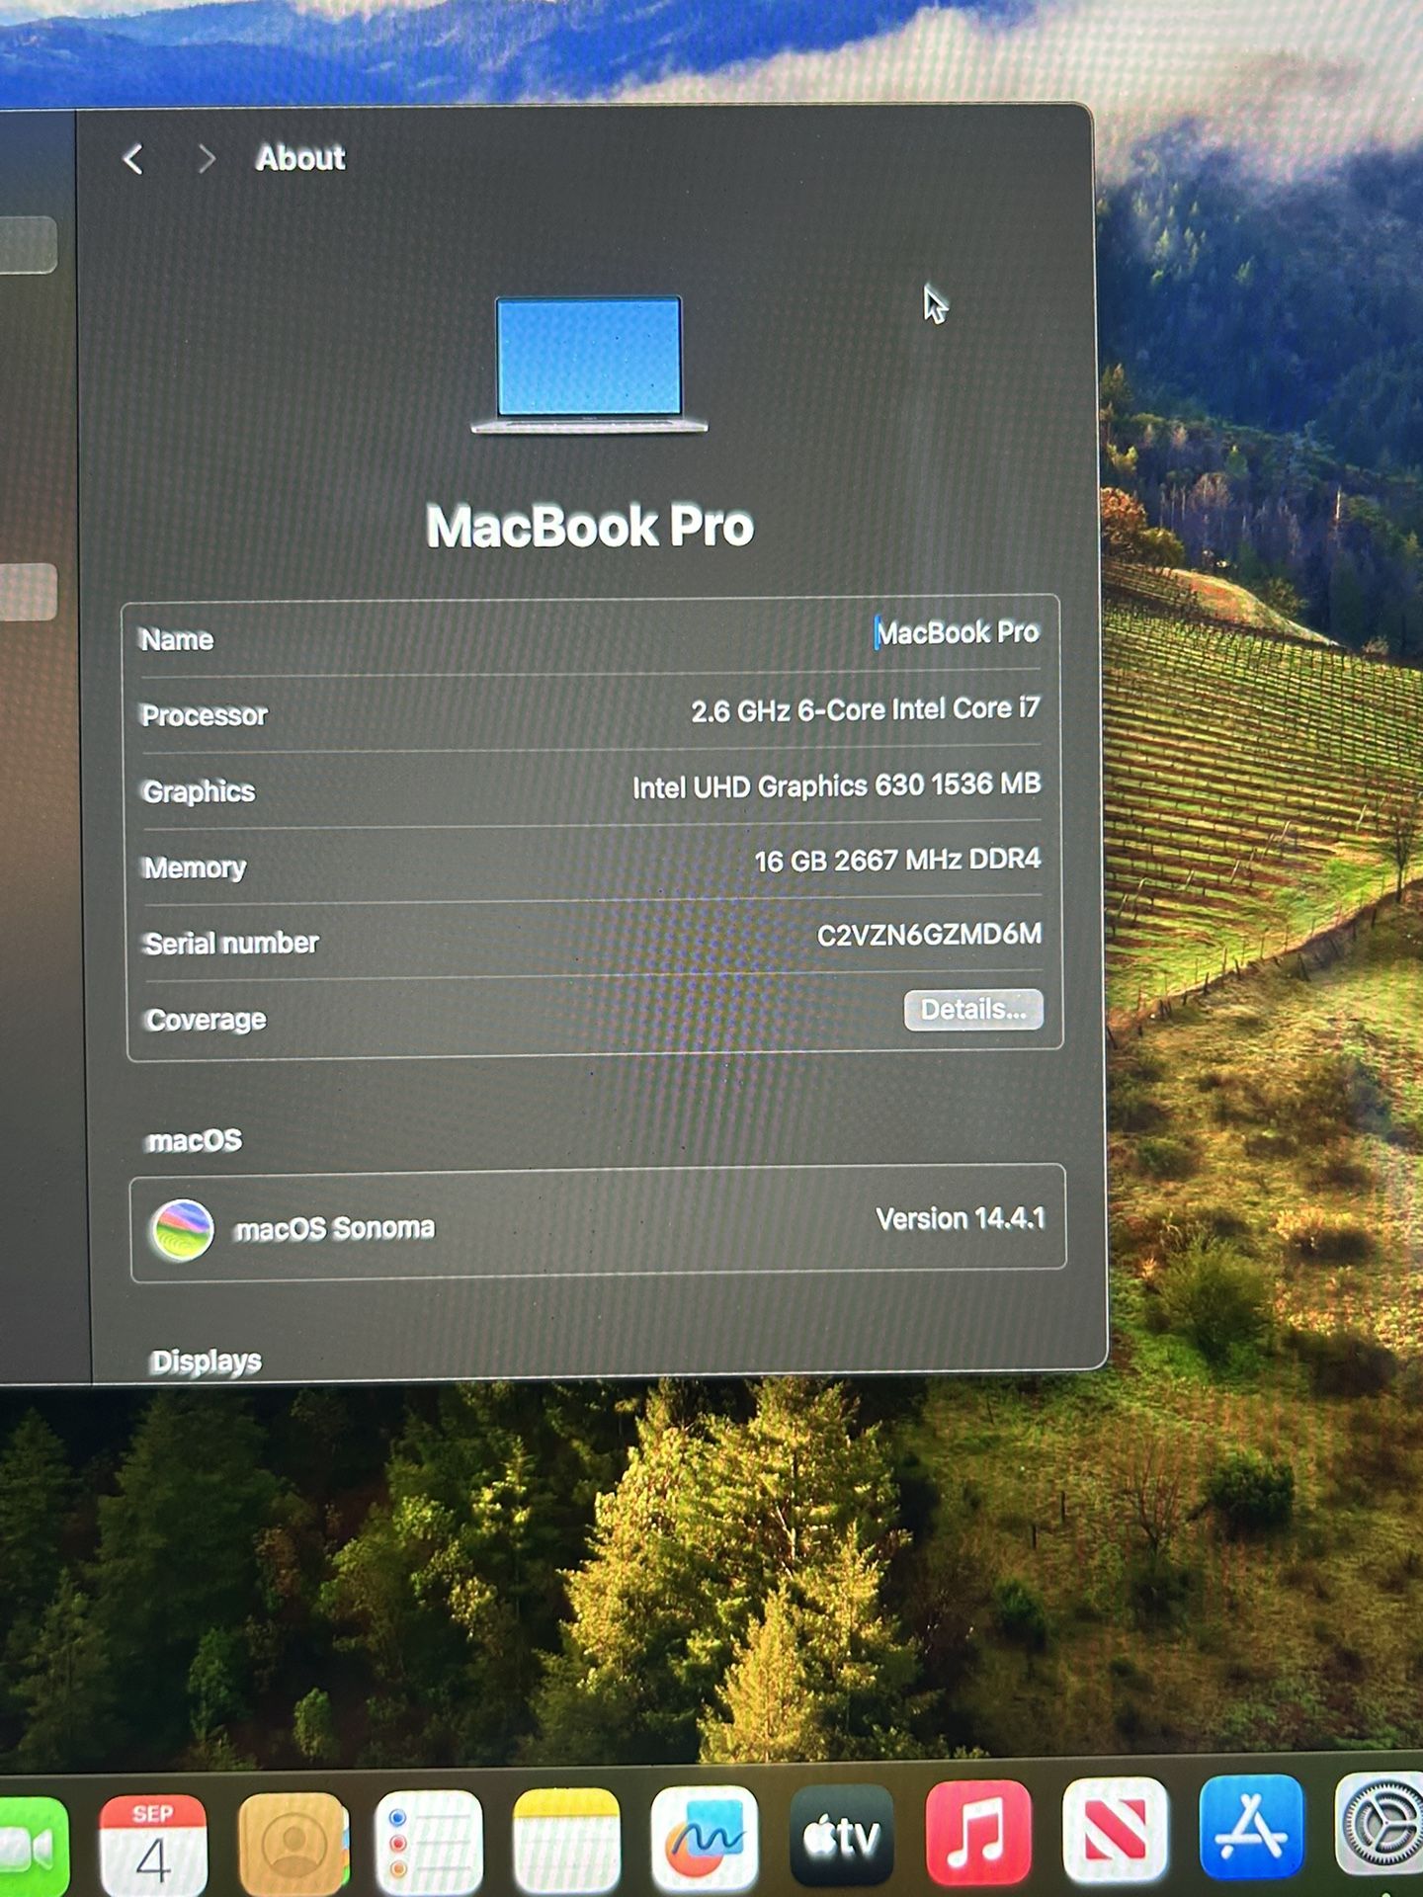This screenshot has height=1897, width=1423.
Task: Click the MacBook Pro heading
Action: tap(590, 526)
